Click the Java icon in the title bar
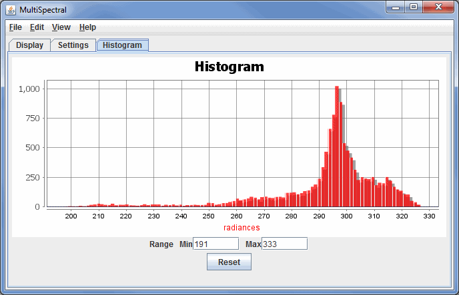 (x=11, y=10)
